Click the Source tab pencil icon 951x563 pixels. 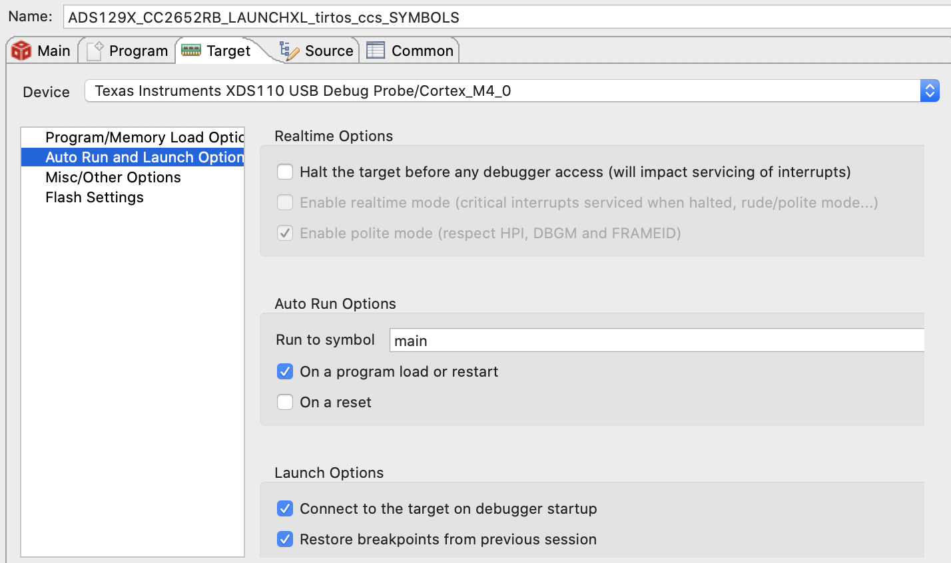point(289,51)
